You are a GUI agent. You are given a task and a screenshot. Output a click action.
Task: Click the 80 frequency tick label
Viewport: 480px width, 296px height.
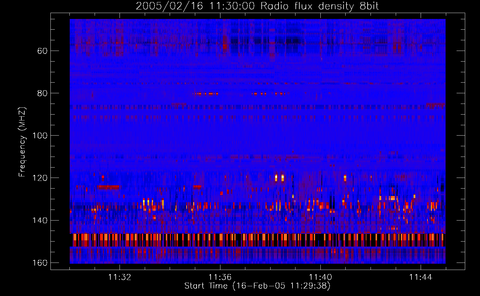click(x=42, y=93)
